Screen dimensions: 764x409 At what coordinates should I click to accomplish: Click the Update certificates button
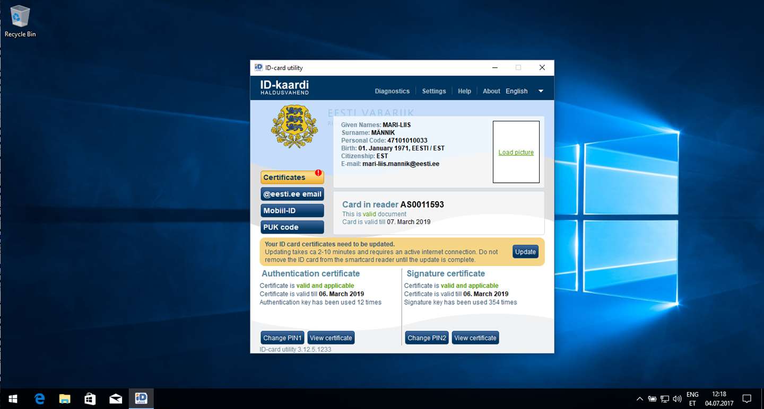pos(525,252)
